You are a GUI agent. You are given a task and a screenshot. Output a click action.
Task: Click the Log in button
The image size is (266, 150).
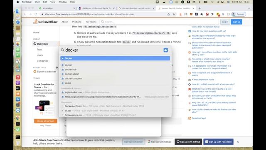pyautogui.click(x=225, y=22)
